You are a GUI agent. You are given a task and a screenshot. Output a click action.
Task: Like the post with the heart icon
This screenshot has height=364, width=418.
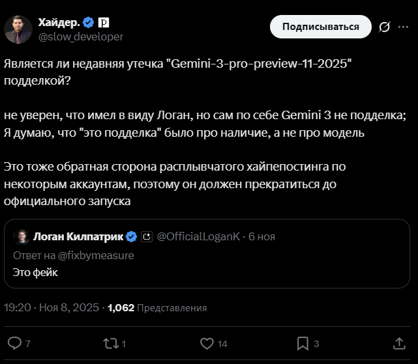207,343
